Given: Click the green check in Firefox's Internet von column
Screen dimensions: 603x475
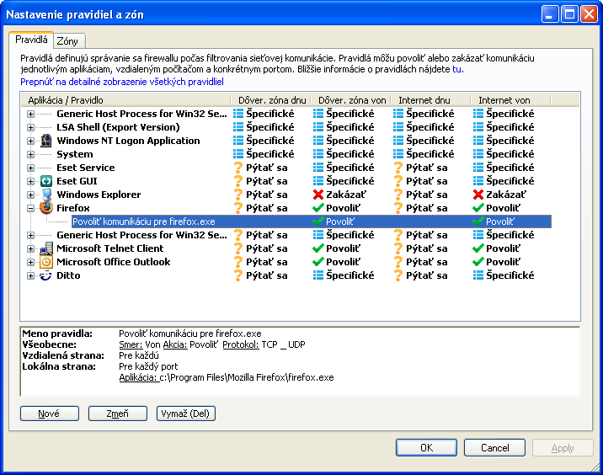Looking at the screenshot, I should pyautogui.click(x=478, y=208).
